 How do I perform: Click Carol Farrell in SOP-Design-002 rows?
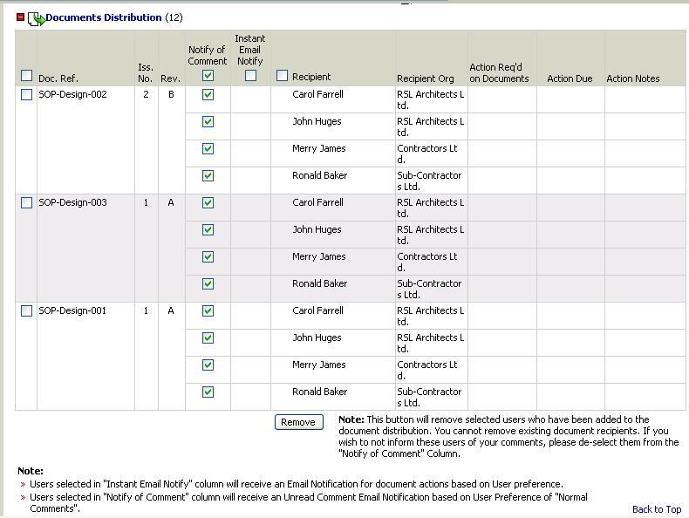point(317,94)
